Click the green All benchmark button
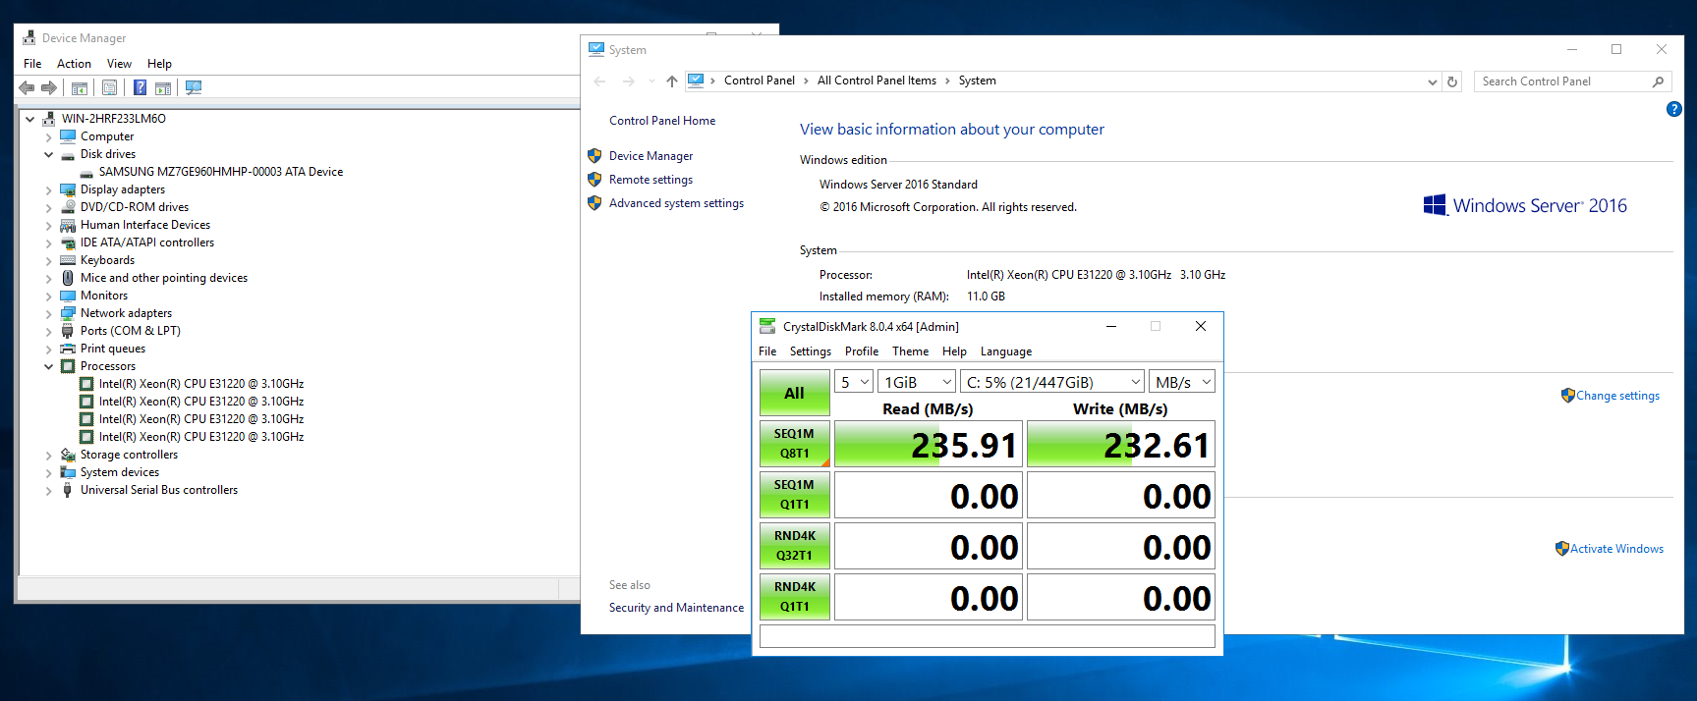Viewport: 1697px width, 701px height. tap(795, 393)
